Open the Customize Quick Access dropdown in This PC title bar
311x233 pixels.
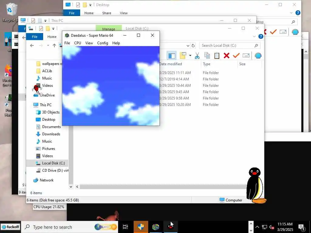pyautogui.click(x=46, y=21)
